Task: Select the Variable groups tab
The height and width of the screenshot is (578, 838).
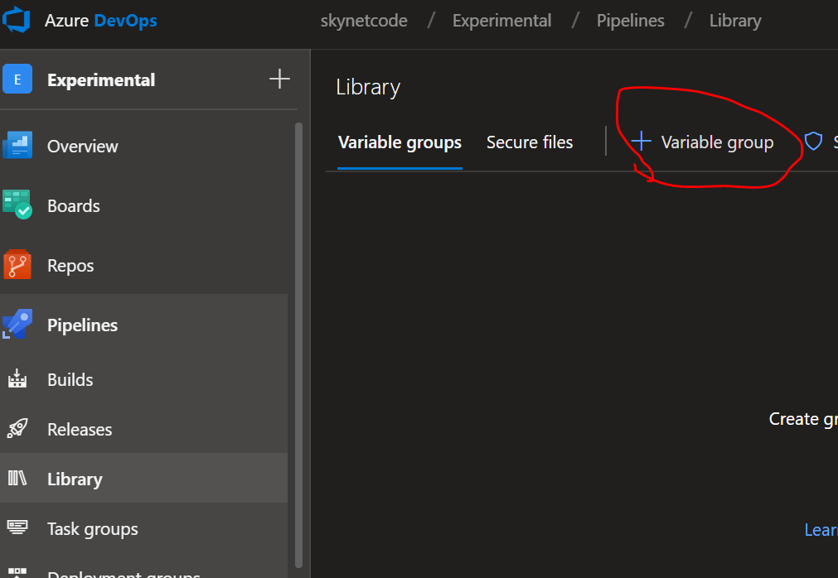Action: 400,142
